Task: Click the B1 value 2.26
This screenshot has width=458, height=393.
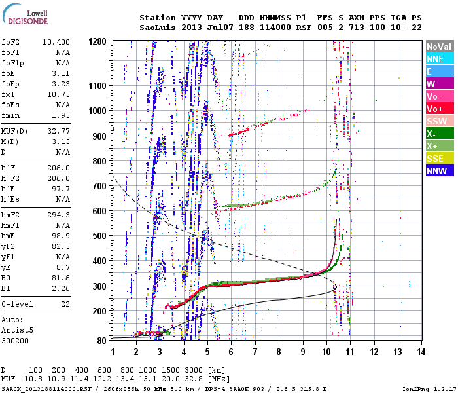Action: coord(61,288)
